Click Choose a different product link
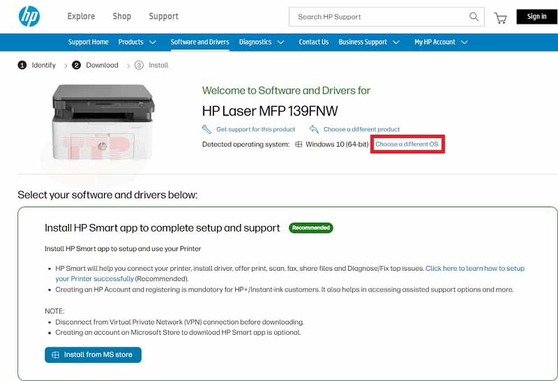558x381 pixels. click(361, 129)
